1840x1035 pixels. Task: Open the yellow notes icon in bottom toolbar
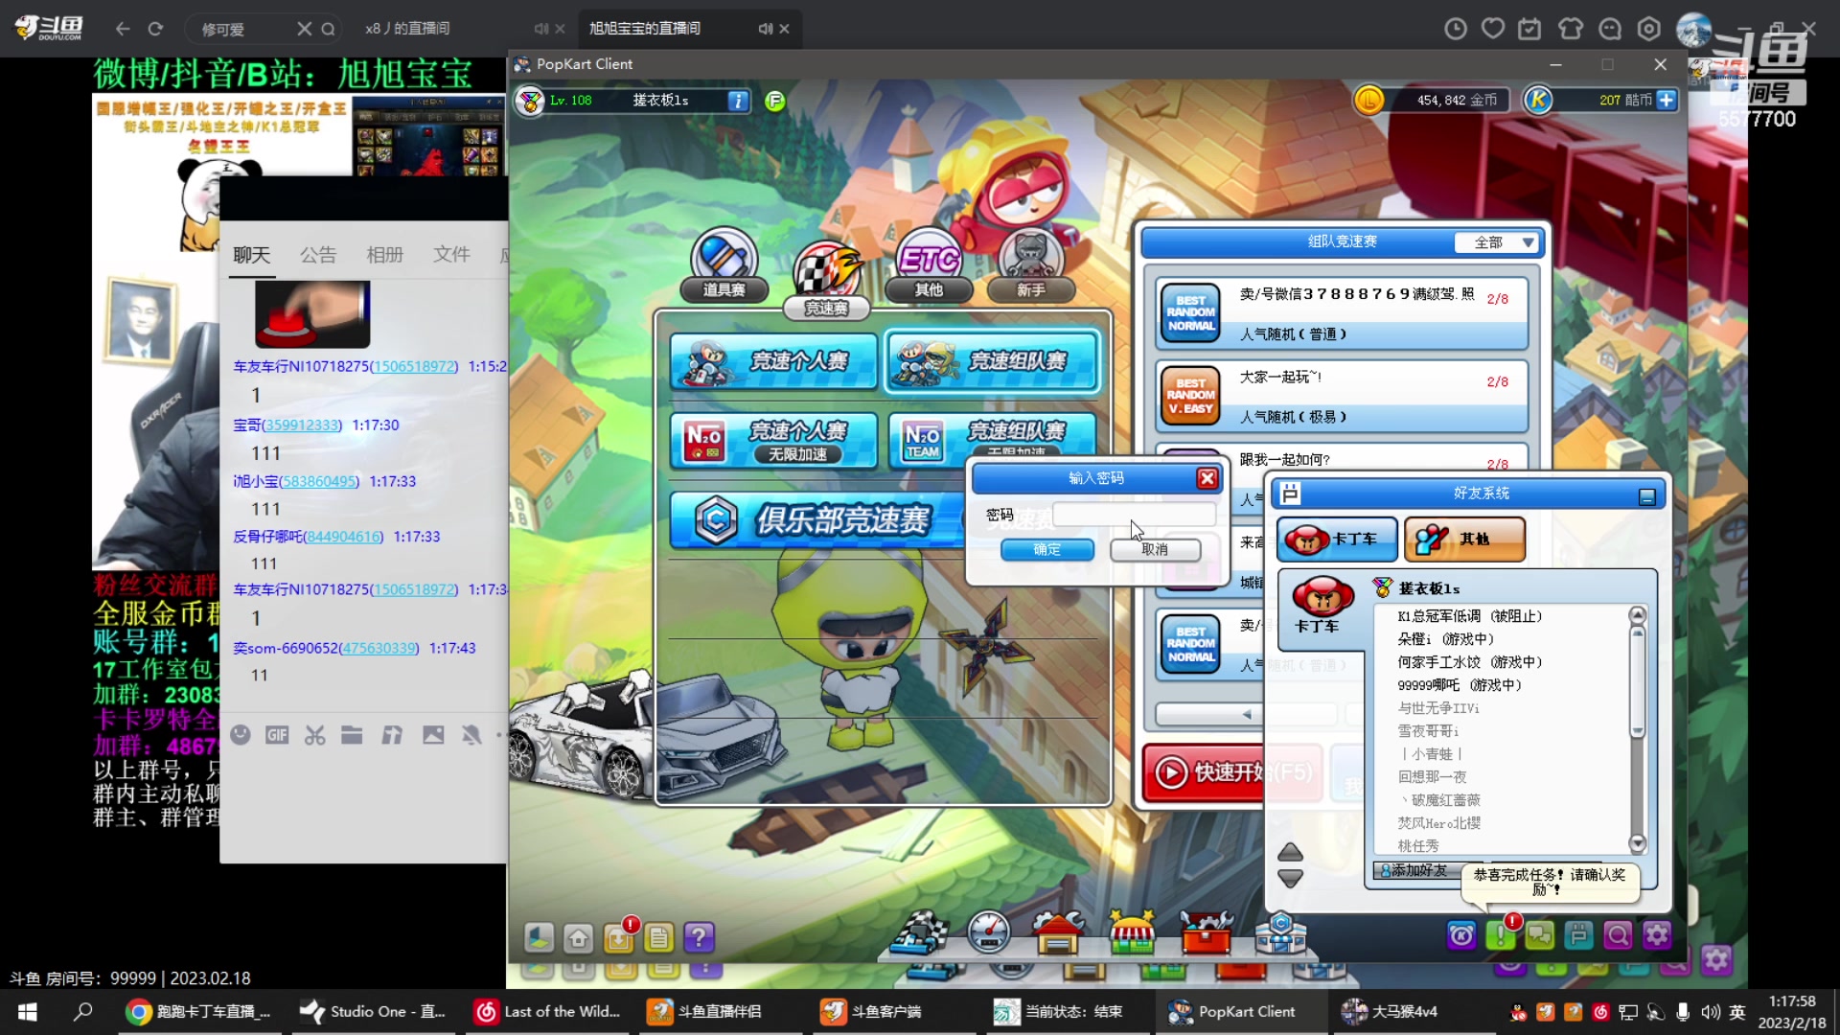[x=659, y=938]
